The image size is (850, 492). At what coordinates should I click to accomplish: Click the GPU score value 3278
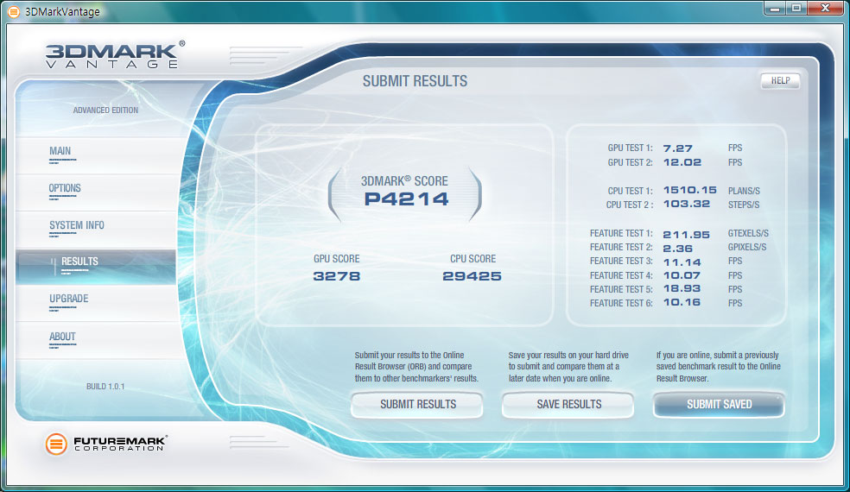(337, 276)
